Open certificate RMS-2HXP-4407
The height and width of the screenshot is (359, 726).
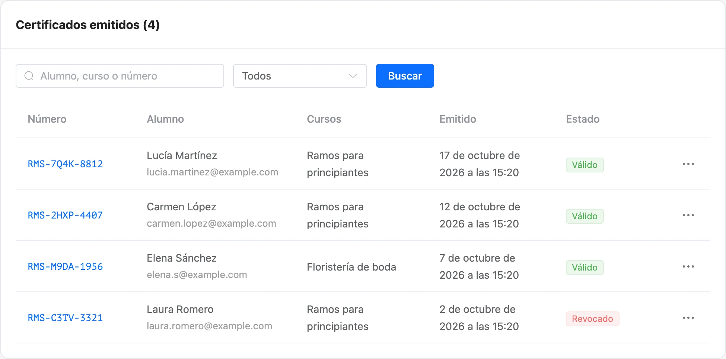point(65,215)
